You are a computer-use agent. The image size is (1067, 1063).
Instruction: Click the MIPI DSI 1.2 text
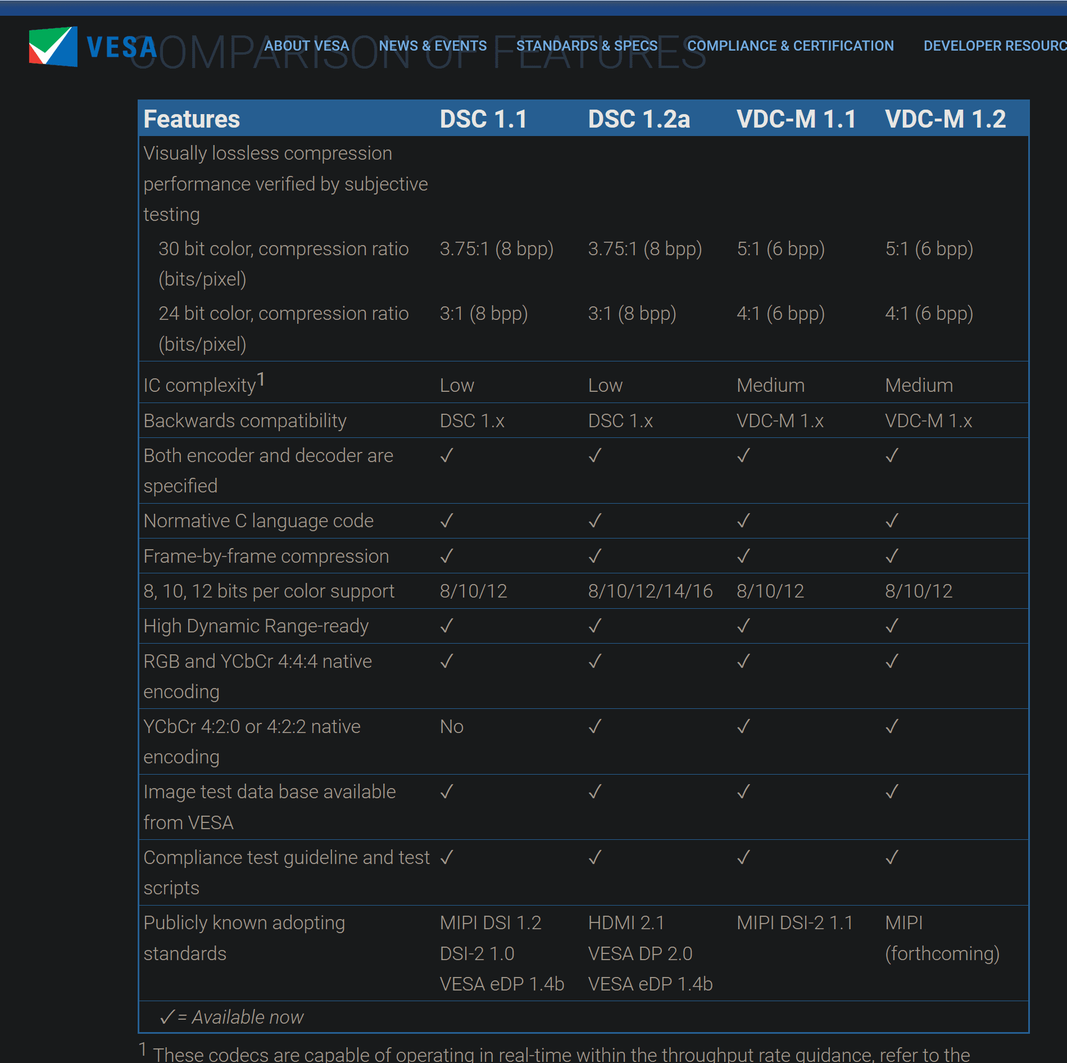(490, 922)
